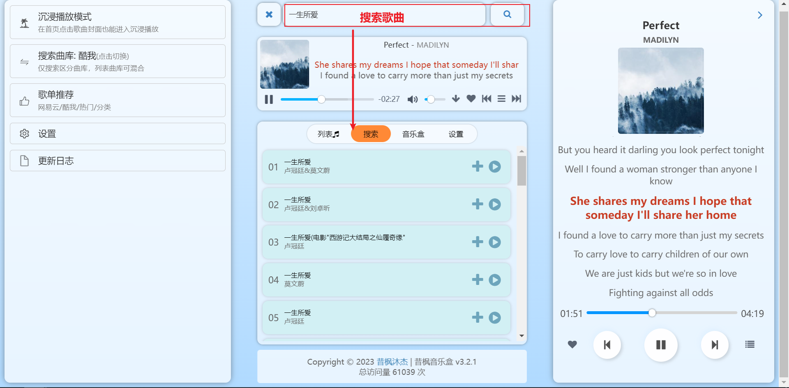The image size is (789, 388).
Task: Open the small Perfect album cover
Action: click(x=284, y=64)
